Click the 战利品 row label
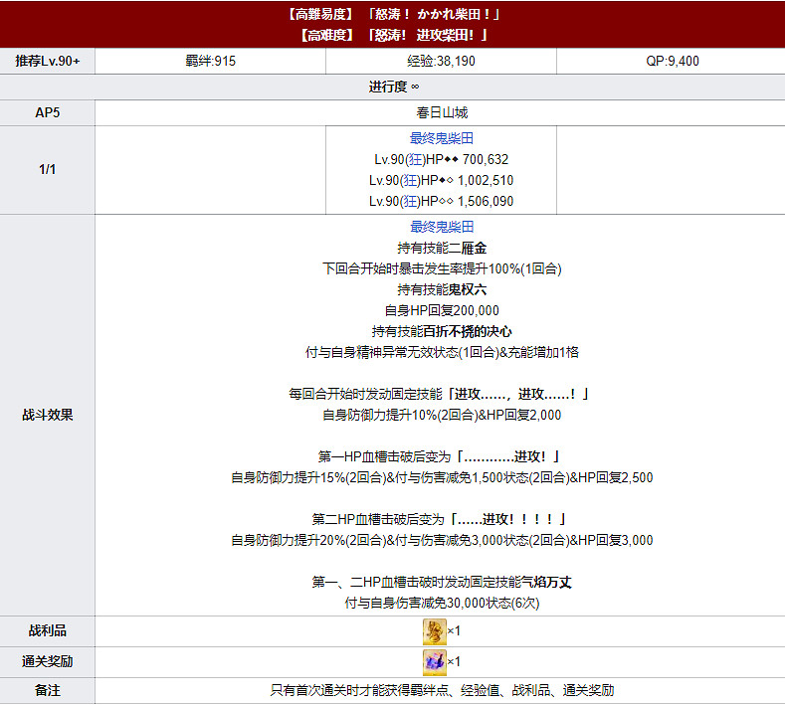 (48, 631)
